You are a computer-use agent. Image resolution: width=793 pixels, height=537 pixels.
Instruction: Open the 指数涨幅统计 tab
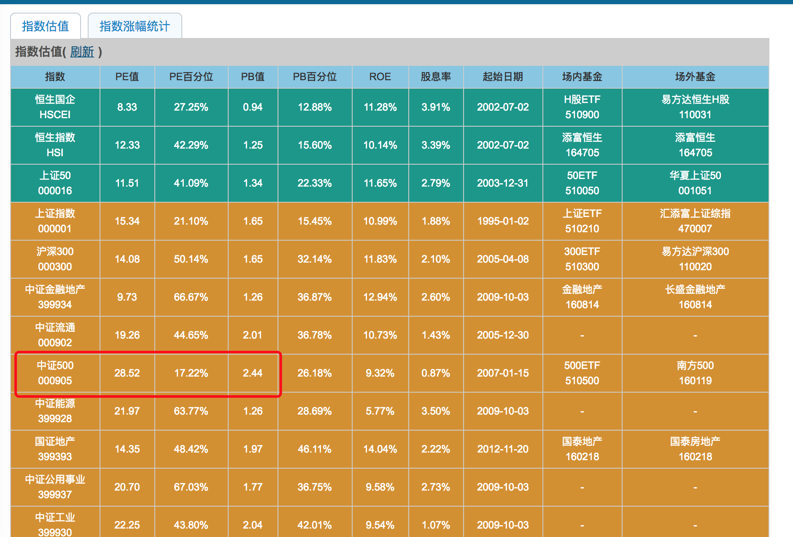click(x=135, y=26)
